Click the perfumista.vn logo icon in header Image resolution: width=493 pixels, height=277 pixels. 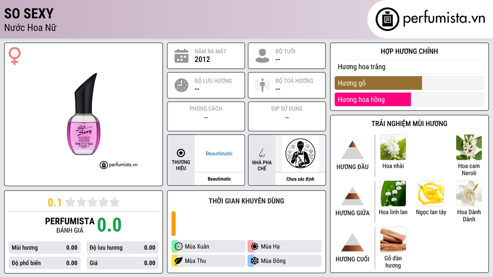[387, 19]
